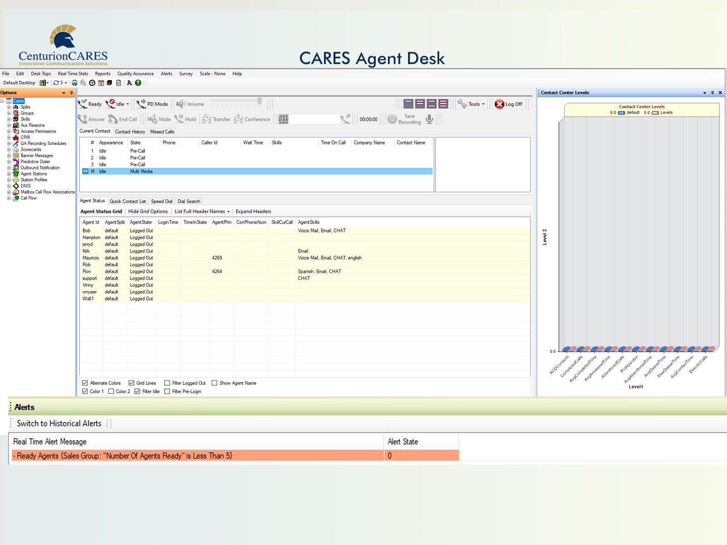This screenshot has height=545, width=727.
Task: Open the Reports menu
Action: 103,74
